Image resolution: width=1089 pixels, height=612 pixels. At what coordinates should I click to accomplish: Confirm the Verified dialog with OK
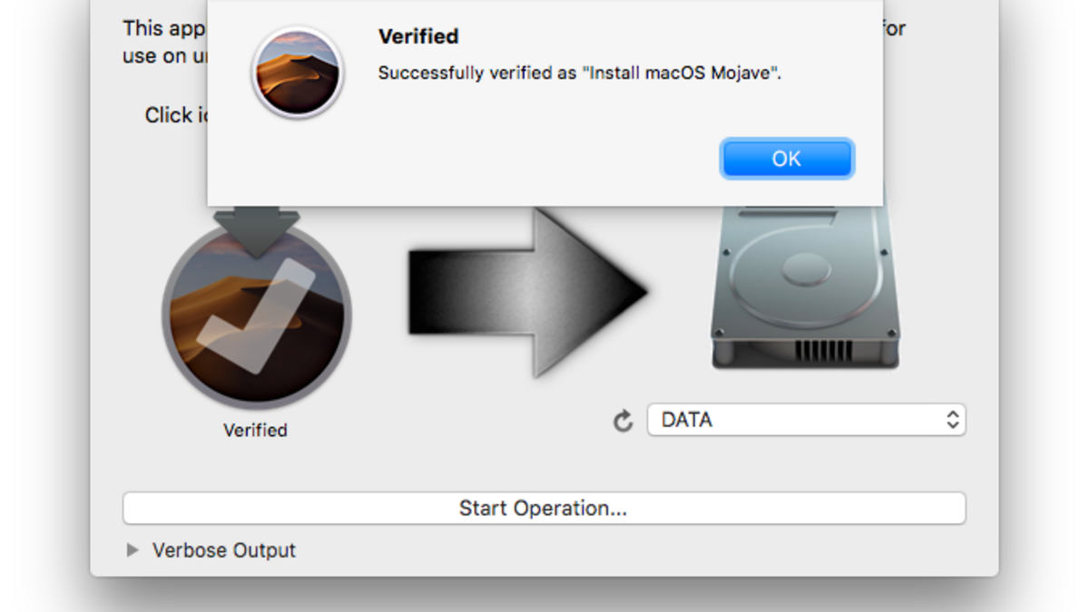(786, 159)
